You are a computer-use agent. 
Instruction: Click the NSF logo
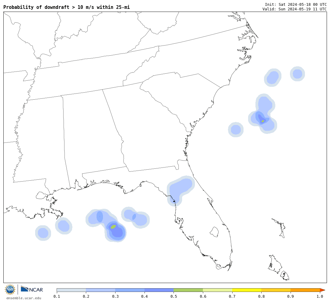coord(10,289)
